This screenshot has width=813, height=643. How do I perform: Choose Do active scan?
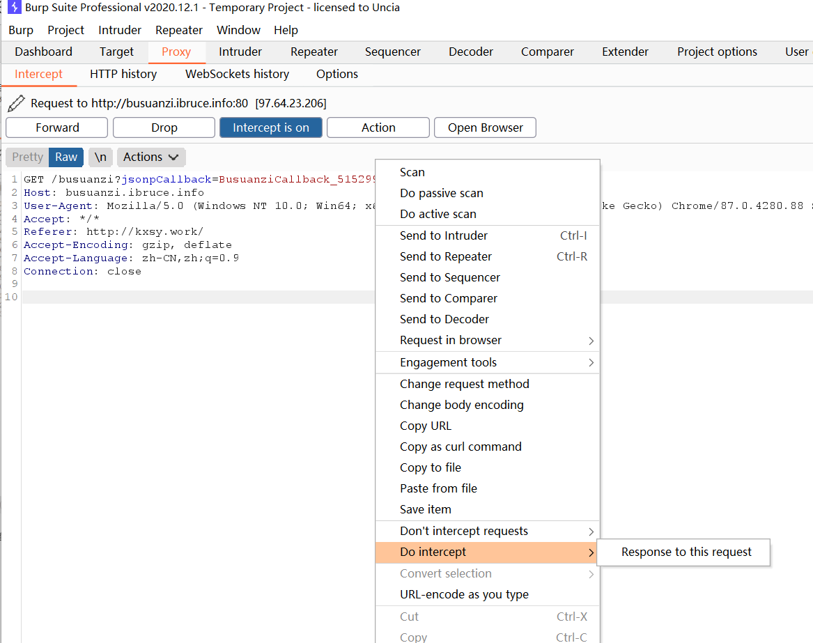coord(488,214)
